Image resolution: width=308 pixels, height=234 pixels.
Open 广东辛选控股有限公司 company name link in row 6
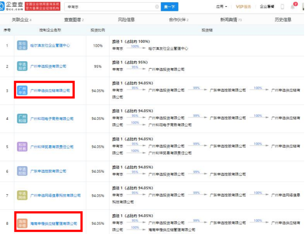pos(48,171)
